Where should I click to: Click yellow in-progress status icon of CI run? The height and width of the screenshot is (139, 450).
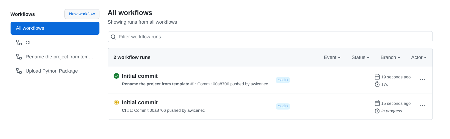point(116,102)
